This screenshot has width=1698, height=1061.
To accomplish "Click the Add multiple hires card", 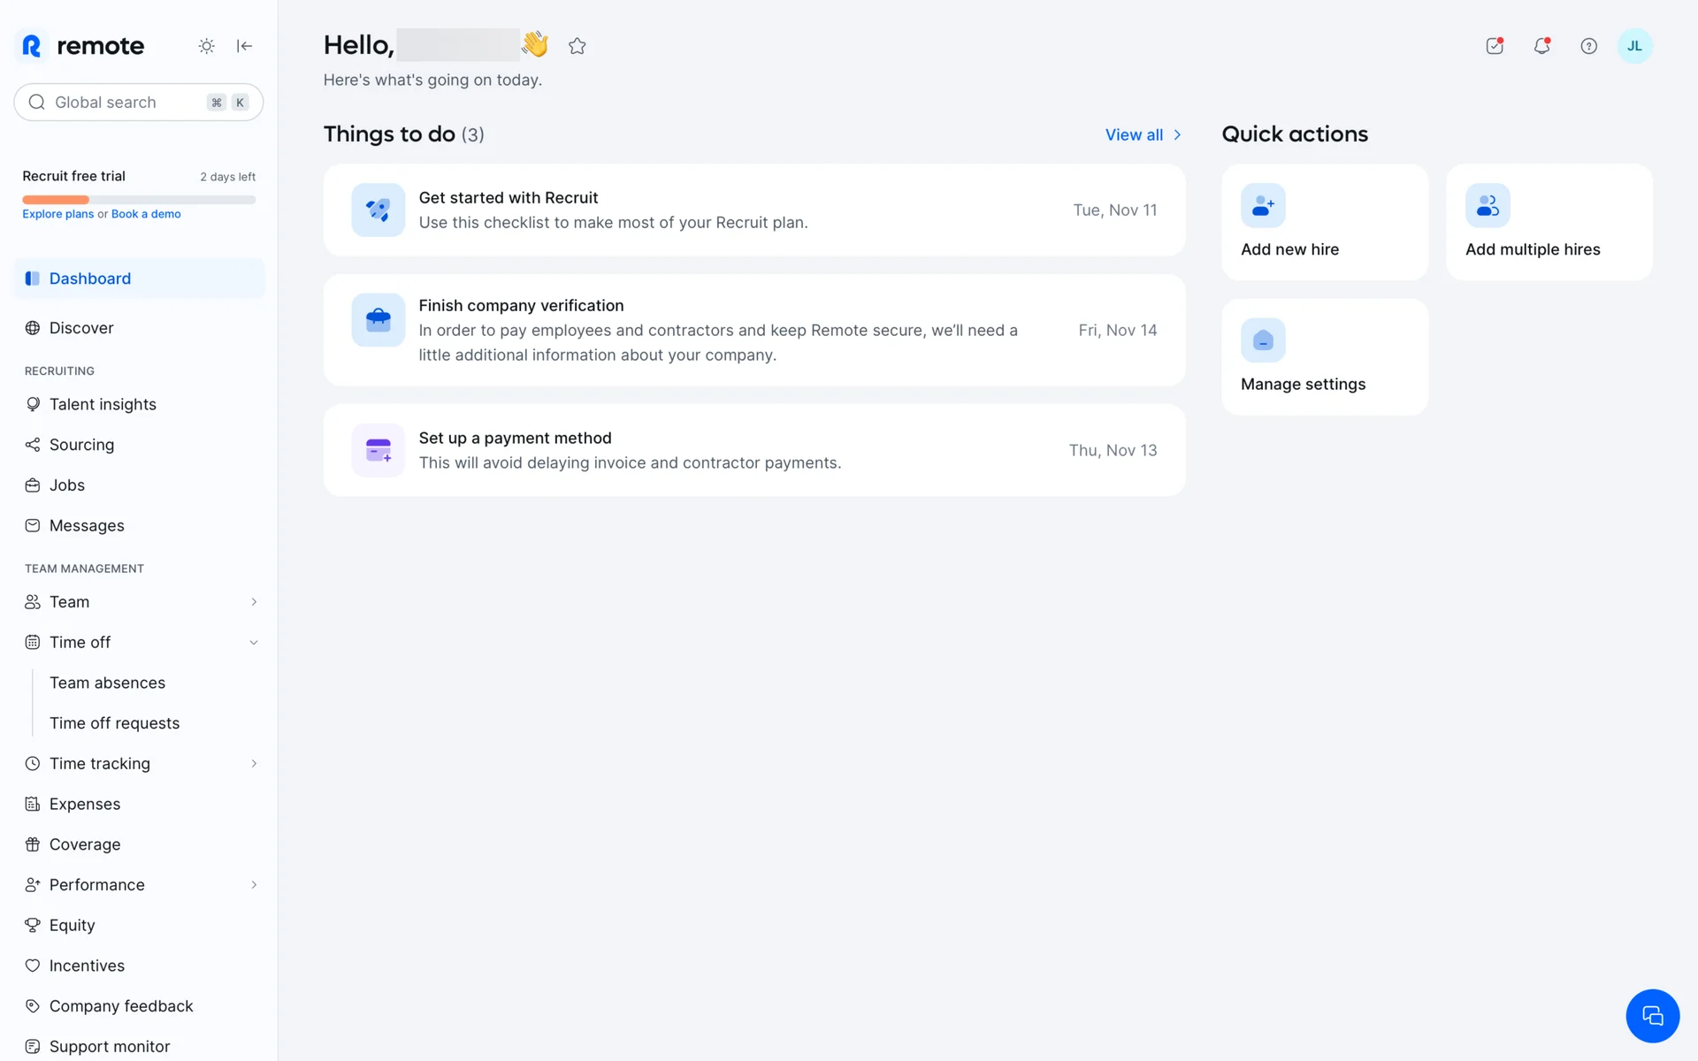I will (x=1549, y=222).
